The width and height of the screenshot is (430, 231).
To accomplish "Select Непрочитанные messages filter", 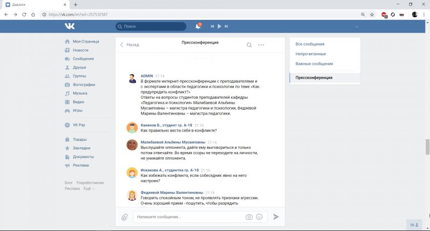I will tap(311, 54).
